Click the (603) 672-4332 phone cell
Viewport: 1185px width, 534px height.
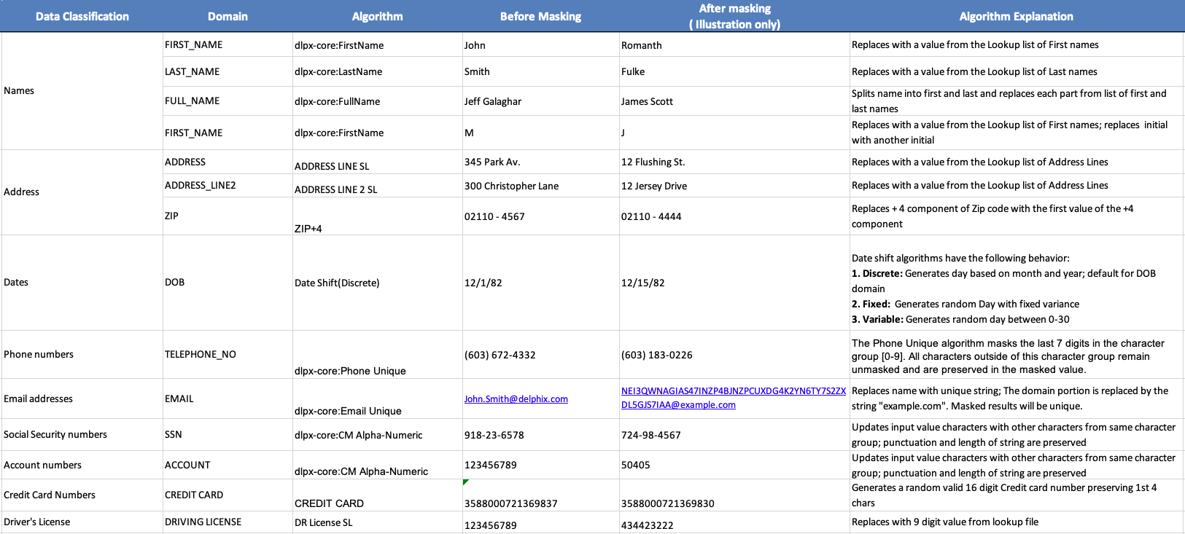(x=500, y=355)
